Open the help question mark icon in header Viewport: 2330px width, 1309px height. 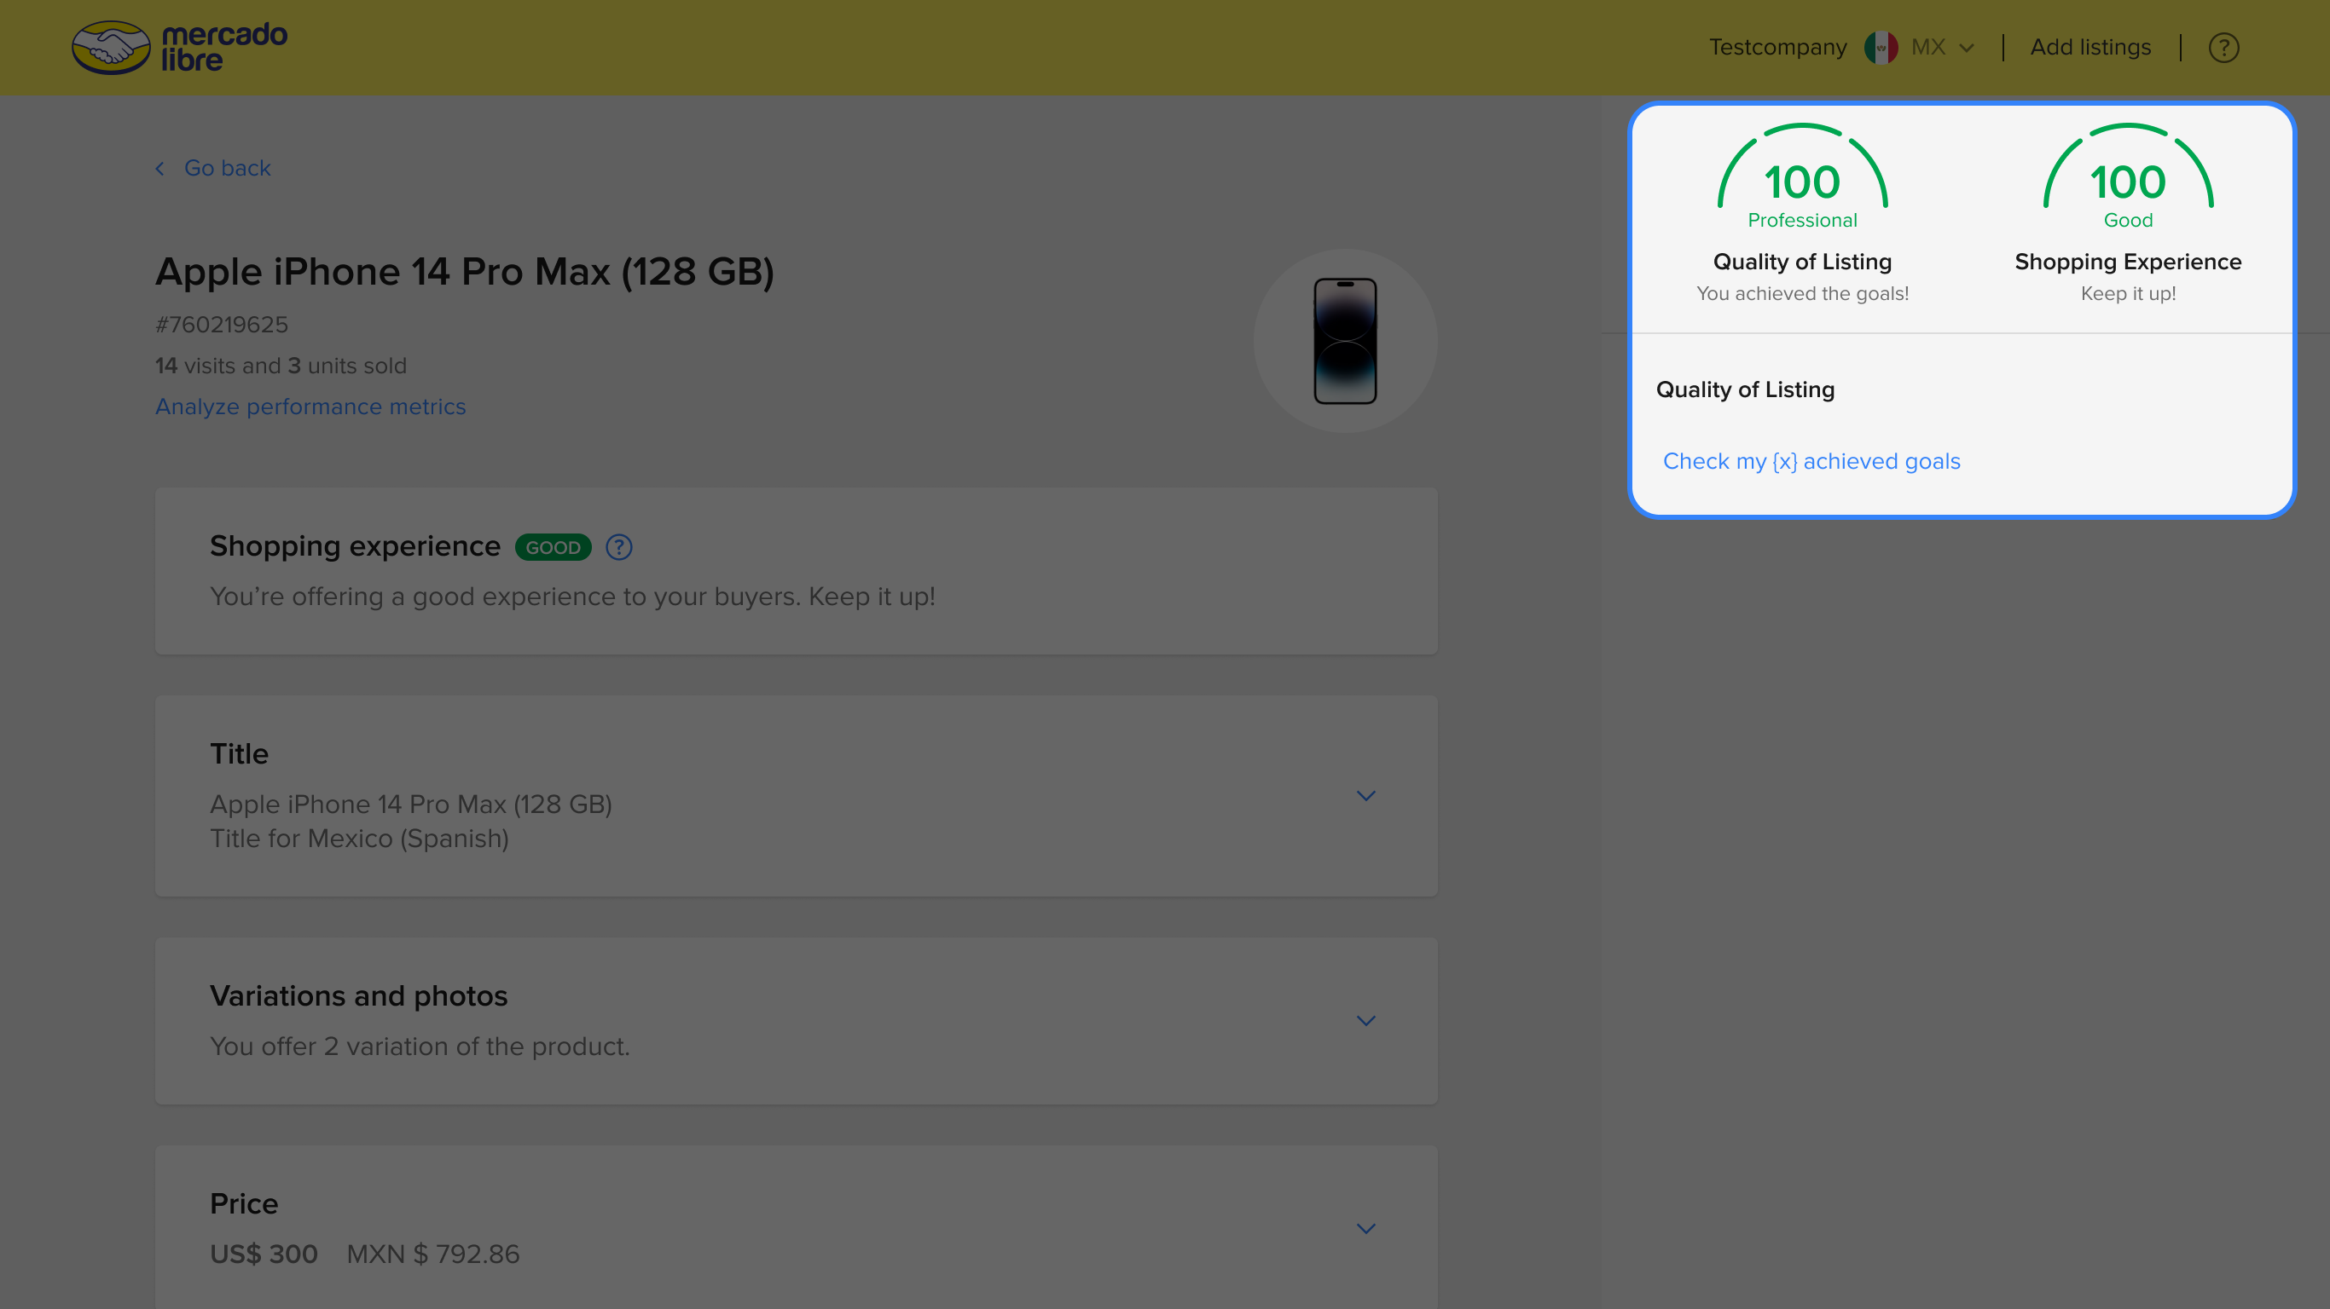point(2223,47)
